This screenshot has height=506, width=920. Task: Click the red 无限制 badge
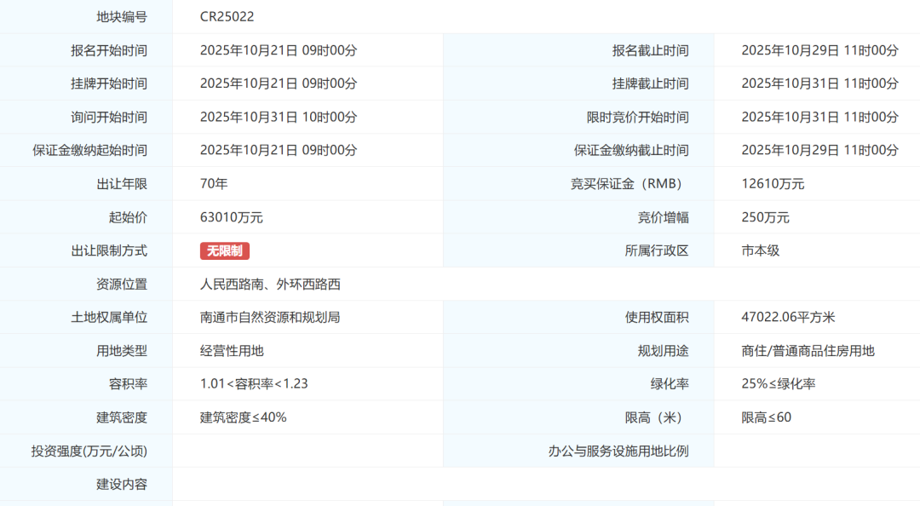coord(225,250)
